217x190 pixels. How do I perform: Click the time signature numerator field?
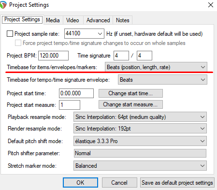[121, 56]
